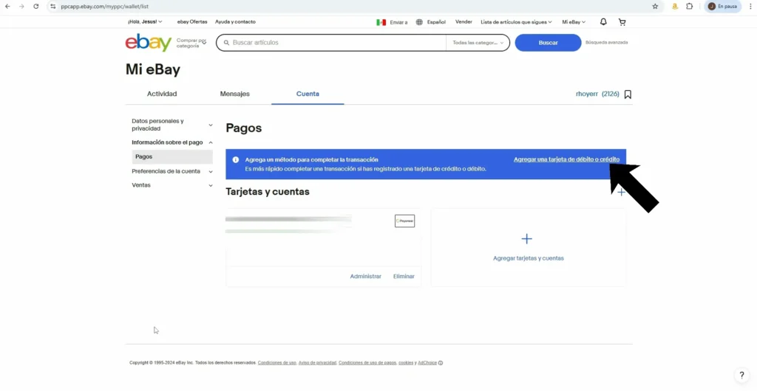Open site info icon beside the URL
This screenshot has width=757, height=391.
pos(53,6)
